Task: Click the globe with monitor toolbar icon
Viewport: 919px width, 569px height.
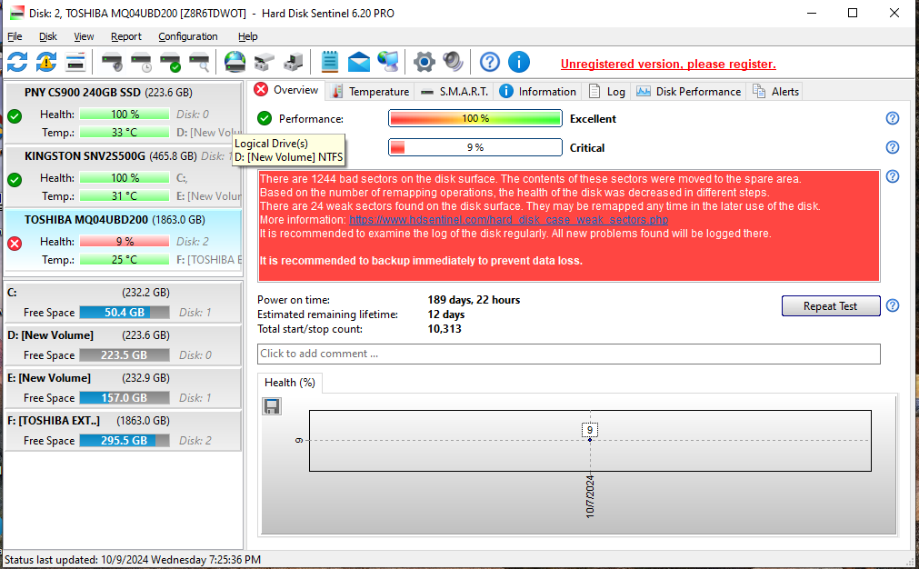Action: (x=388, y=62)
